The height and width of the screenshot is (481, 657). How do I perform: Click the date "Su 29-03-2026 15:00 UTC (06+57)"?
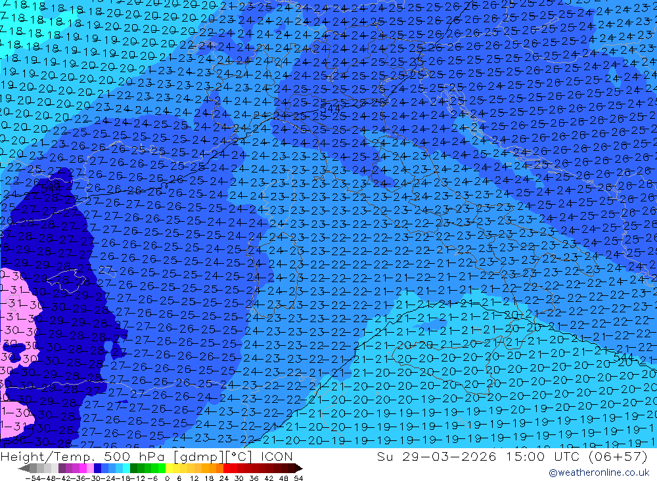512,456
